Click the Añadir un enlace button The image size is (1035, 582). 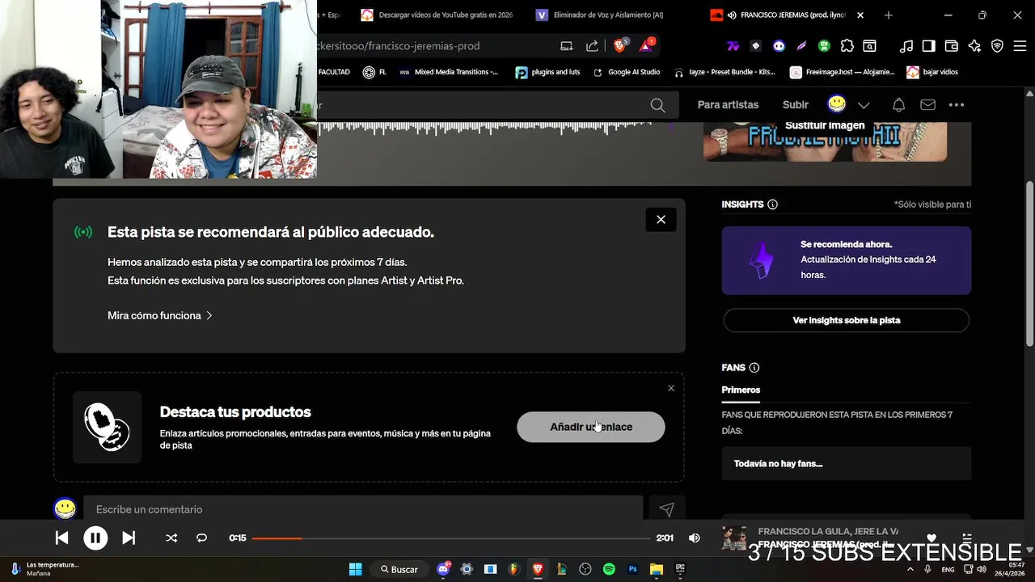[591, 427]
